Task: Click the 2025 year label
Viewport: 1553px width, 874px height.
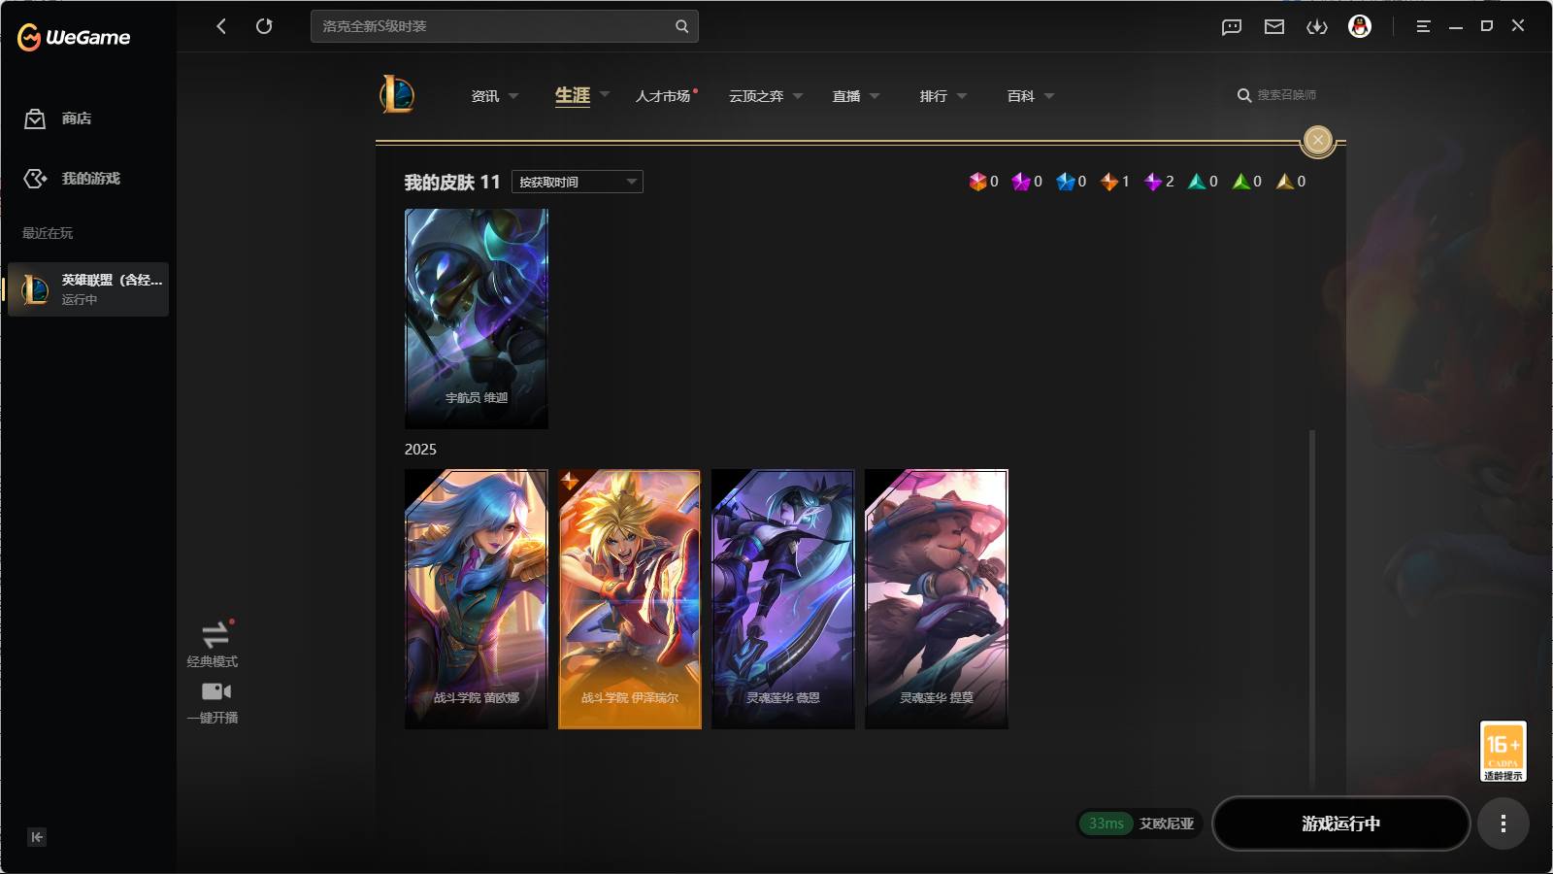Action: pos(420,450)
